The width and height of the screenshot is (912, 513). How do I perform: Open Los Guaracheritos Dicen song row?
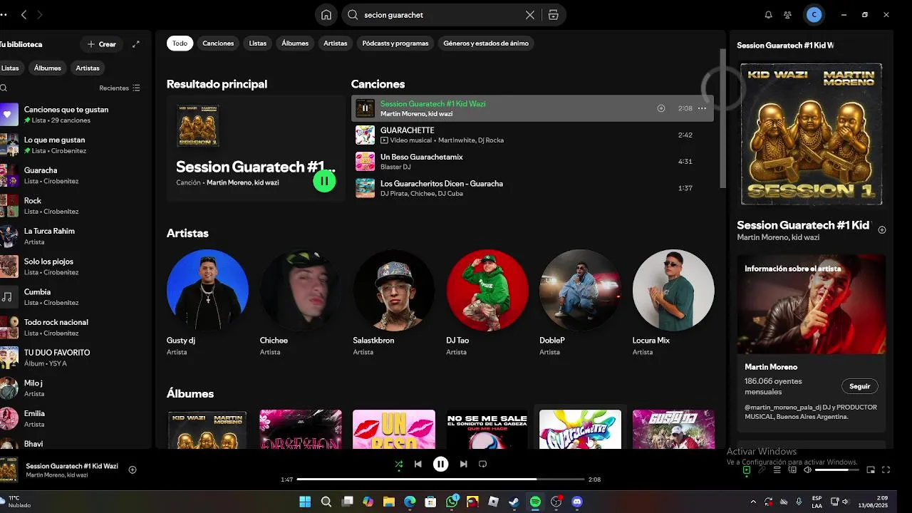pyautogui.click(x=532, y=188)
